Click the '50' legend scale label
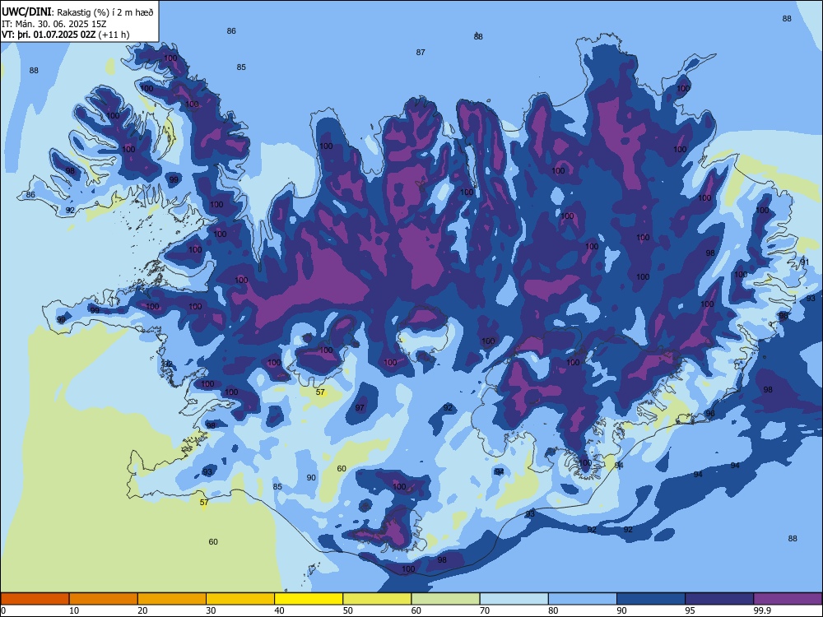This screenshot has width=823, height=617. click(x=348, y=610)
